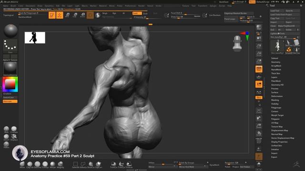Viewport: 305px width, 171px height.
Task: Toggle the orange Persp button on right shelf
Action: (259, 69)
